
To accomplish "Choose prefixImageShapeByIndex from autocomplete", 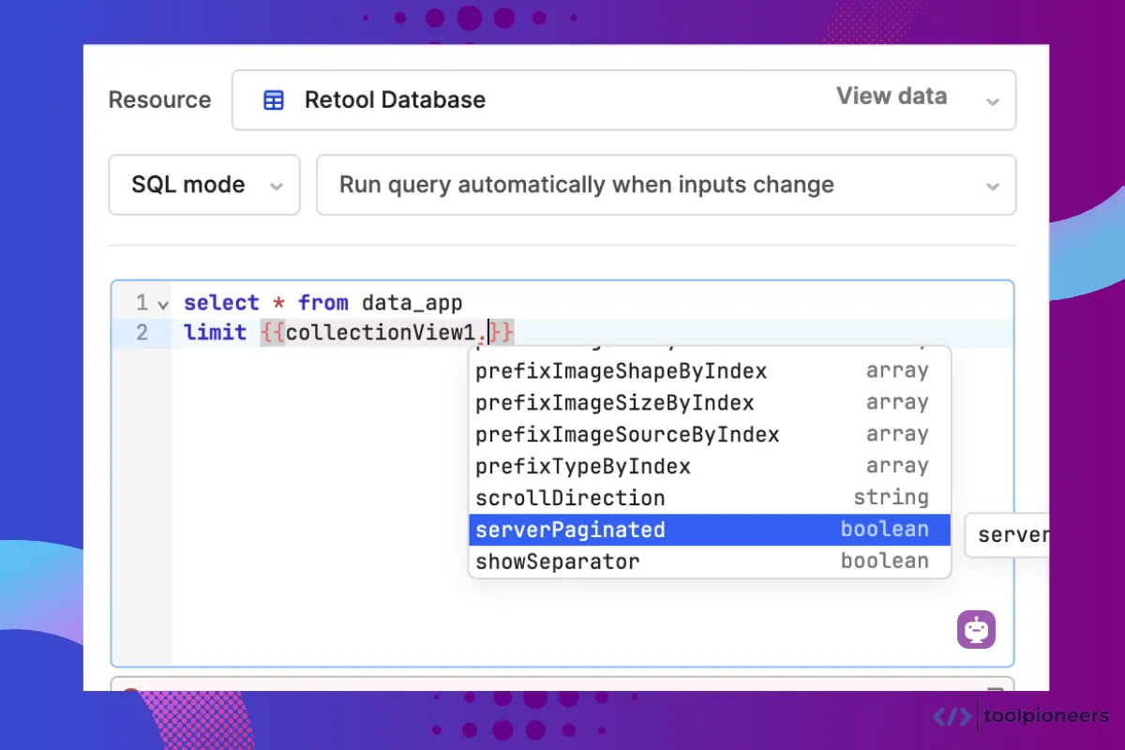I will 710,371.
